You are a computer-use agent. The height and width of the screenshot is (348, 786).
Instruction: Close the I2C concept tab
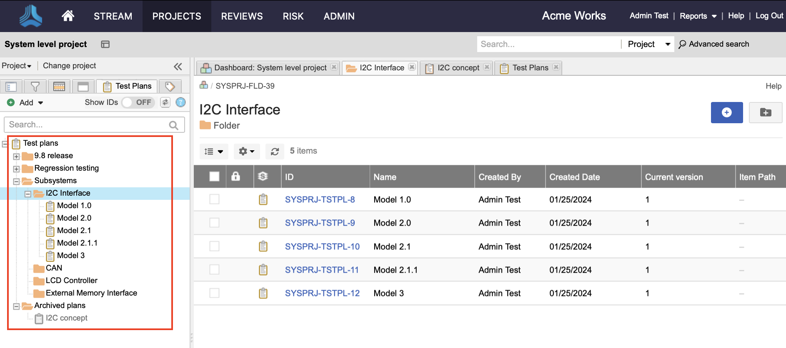coord(487,67)
